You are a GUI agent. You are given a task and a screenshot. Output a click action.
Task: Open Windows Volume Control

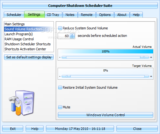(106, 115)
